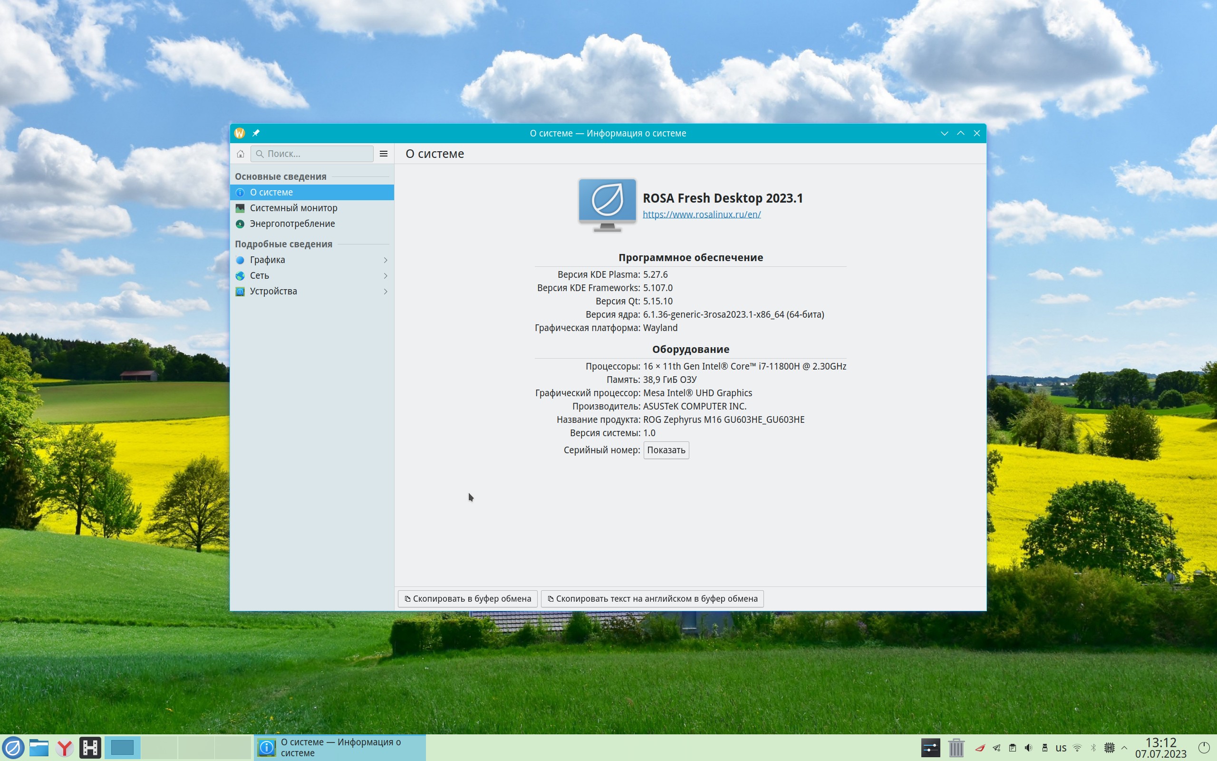
Task: Launch the Yandex browser from taskbar
Action: [64, 748]
